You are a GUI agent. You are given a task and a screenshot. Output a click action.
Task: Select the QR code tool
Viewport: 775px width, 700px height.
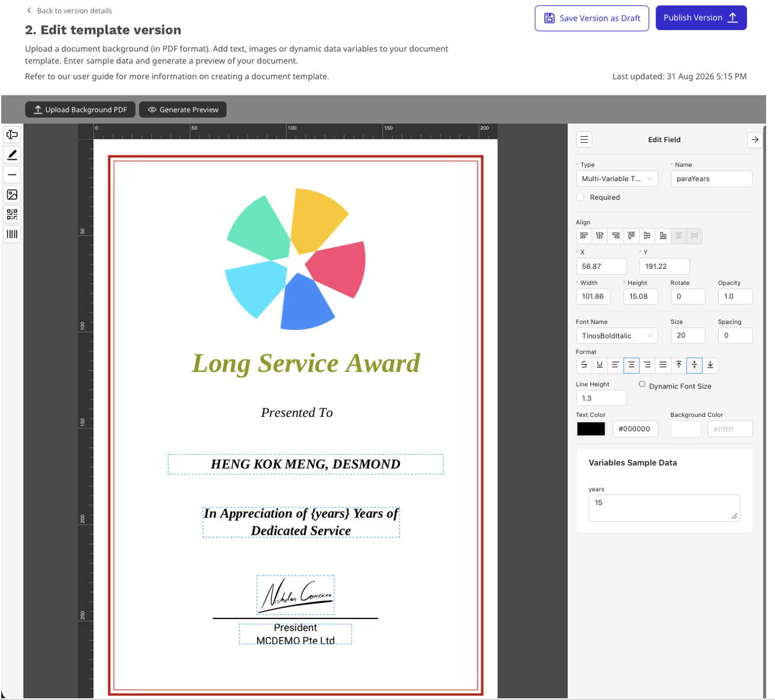click(x=12, y=214)
